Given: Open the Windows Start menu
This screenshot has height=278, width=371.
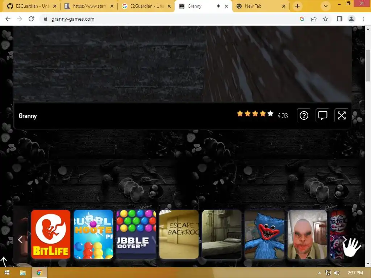Looking at the screenshot, I should [x=7, y=273].
